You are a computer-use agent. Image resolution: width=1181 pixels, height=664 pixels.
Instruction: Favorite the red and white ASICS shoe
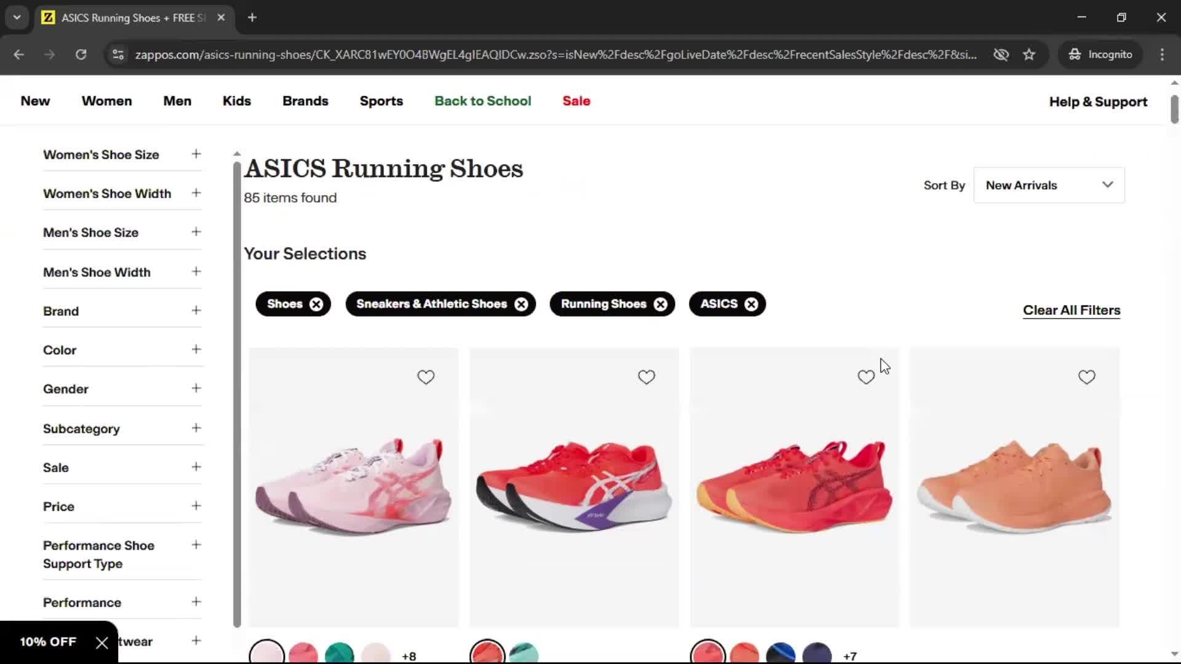coord(646,377)
